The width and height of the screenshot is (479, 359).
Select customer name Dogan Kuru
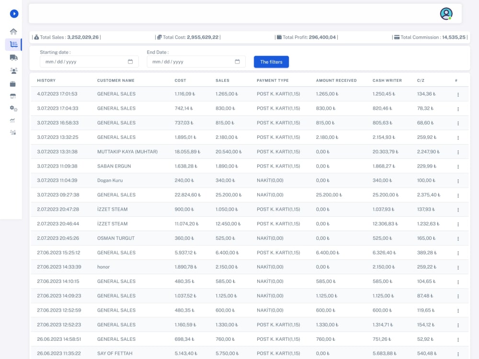(x=110, y=180)
